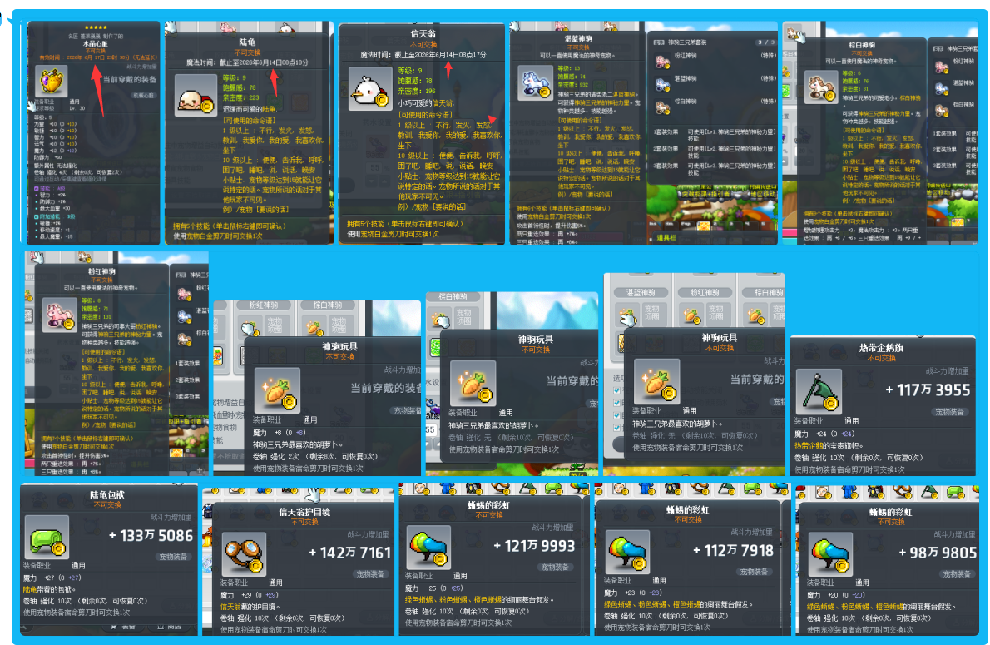Click the 信天翁 tooltip title

[x=423, y=33]
